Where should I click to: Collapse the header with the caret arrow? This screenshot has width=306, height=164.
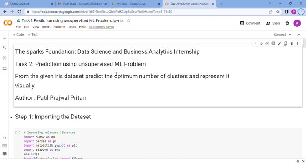299,35
